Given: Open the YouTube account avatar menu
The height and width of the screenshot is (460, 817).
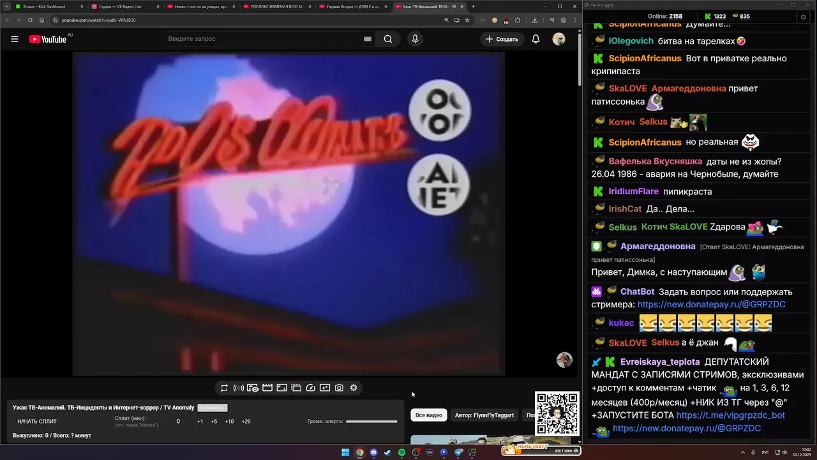Looking at the screenshot, I should (x=559, y=39).
